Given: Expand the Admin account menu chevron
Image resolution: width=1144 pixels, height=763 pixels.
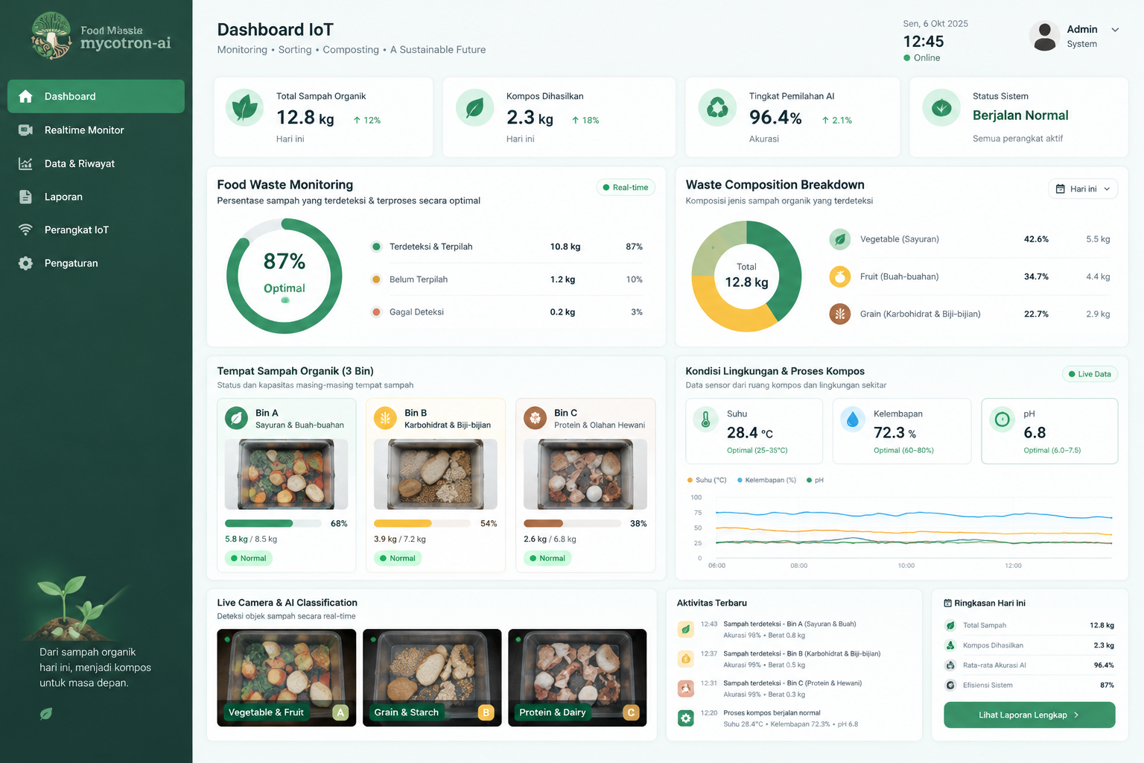Looking at the screenshot, I should (1115, 30).
